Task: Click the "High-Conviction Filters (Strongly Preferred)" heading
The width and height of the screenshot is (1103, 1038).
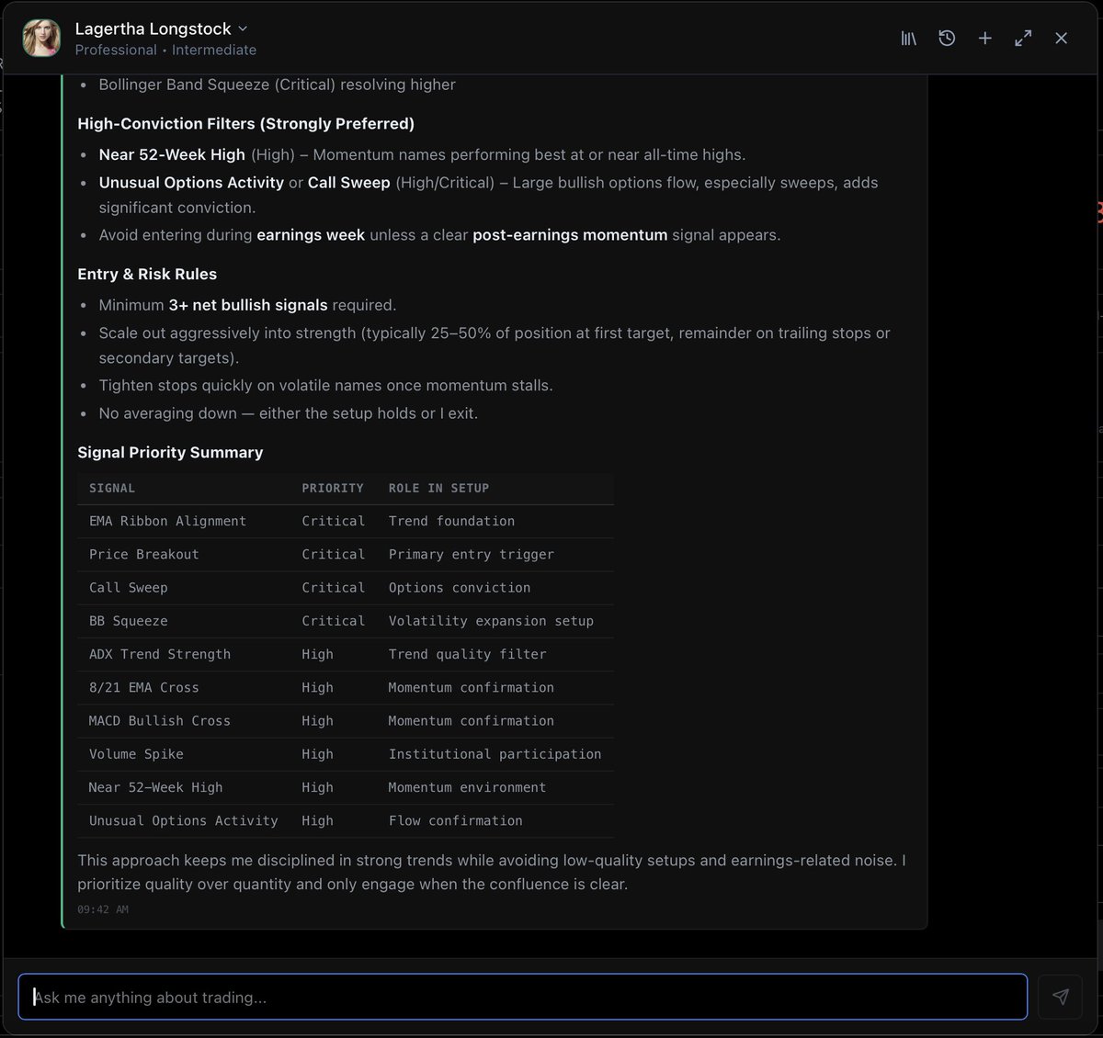Action: 245,123
